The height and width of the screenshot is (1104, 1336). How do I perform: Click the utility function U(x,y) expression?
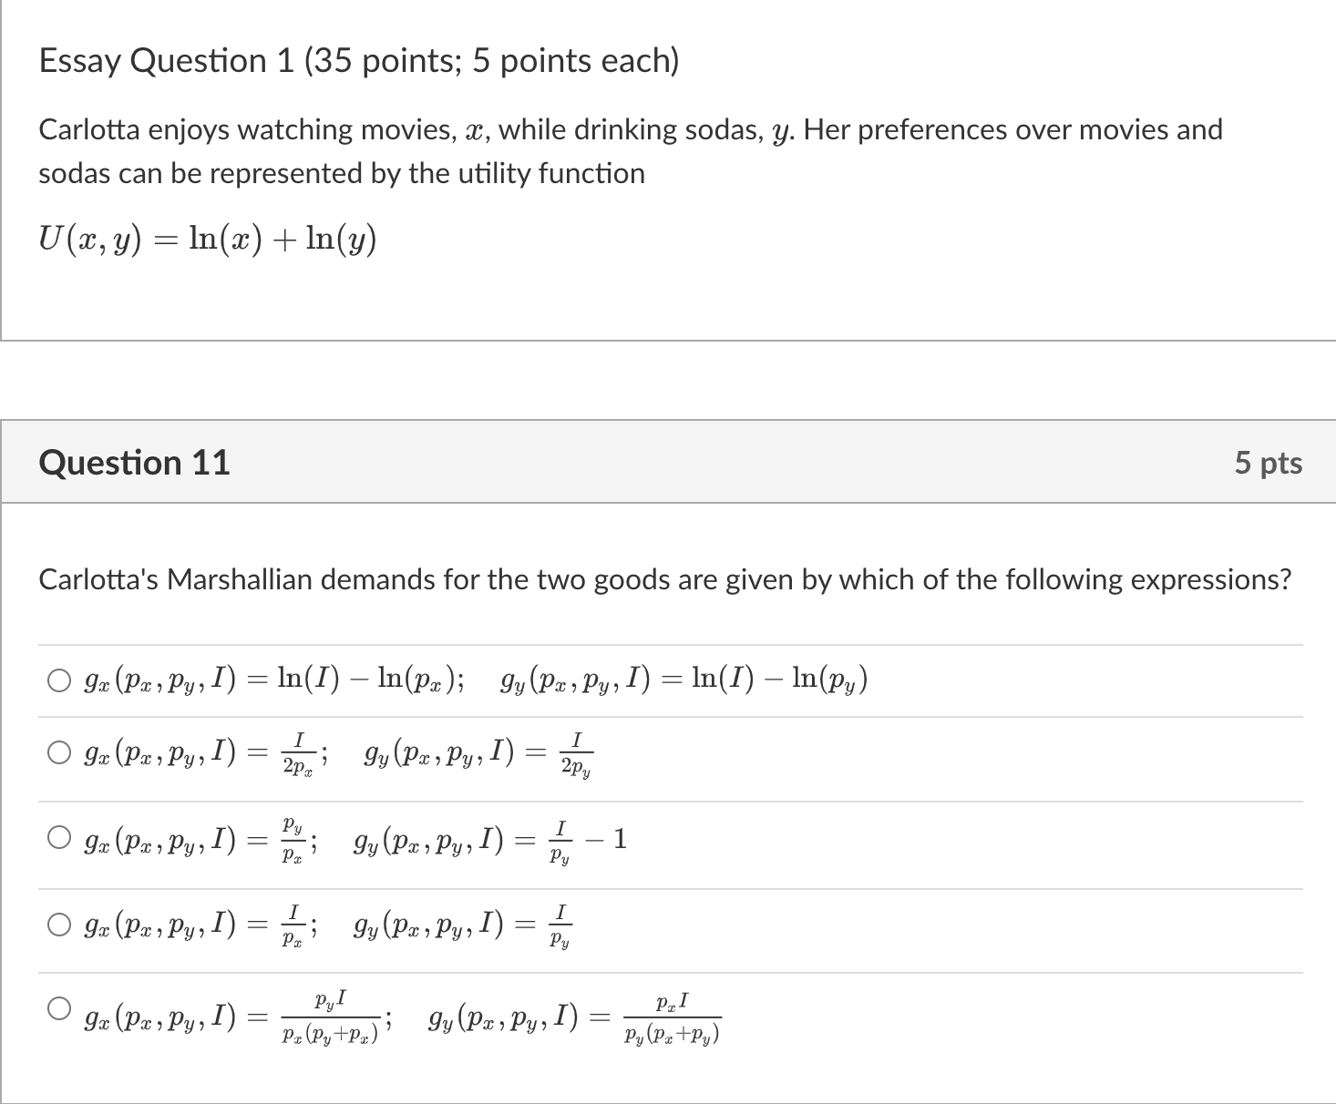coord(206,240)
